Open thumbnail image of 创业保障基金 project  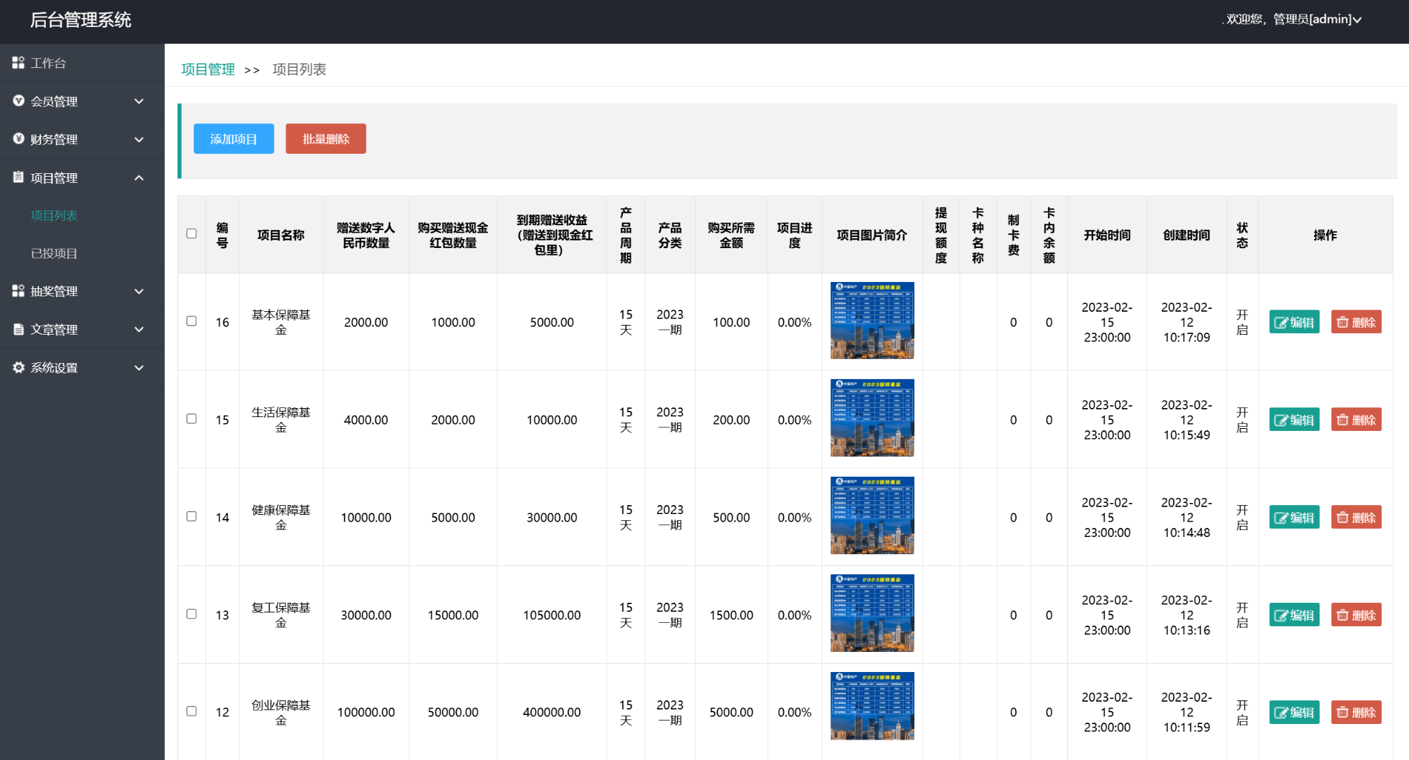coord(872,707)
